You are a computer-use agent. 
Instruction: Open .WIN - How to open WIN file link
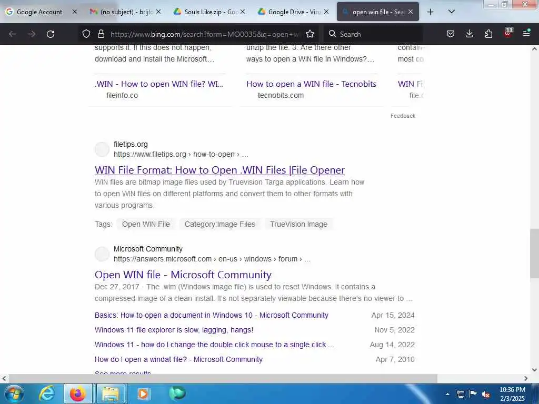pos(159,84)
